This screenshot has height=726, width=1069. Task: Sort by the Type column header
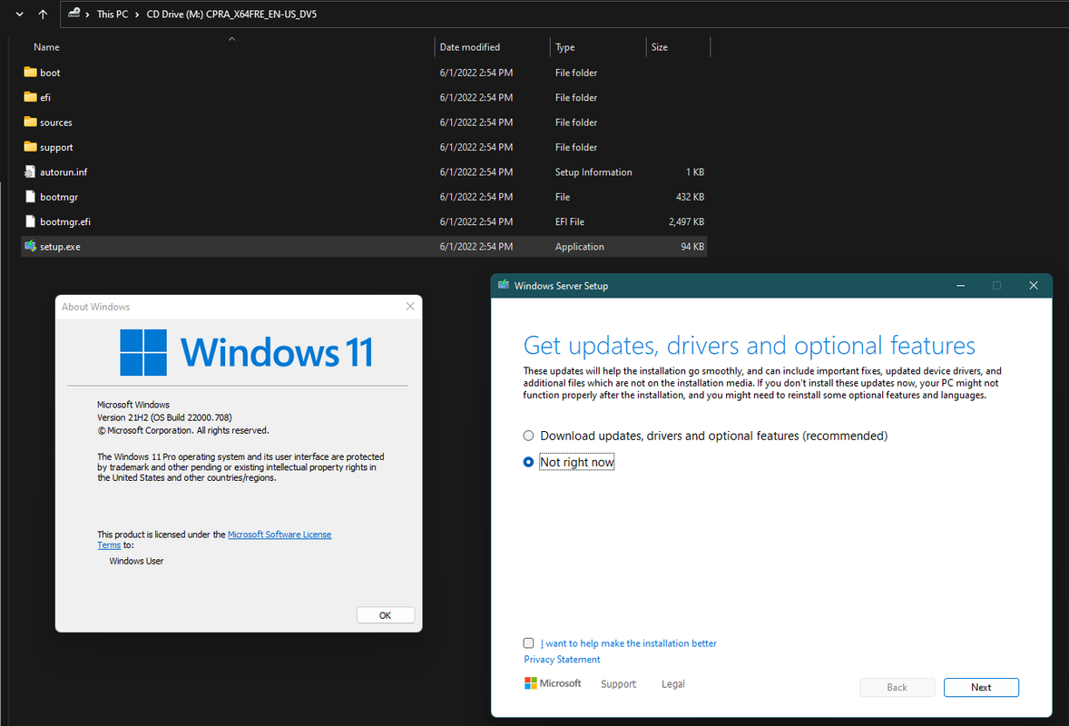(x=564, y=47)
